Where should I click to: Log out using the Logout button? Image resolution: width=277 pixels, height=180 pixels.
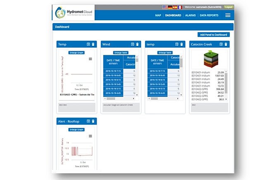click(x=229, y=7)
